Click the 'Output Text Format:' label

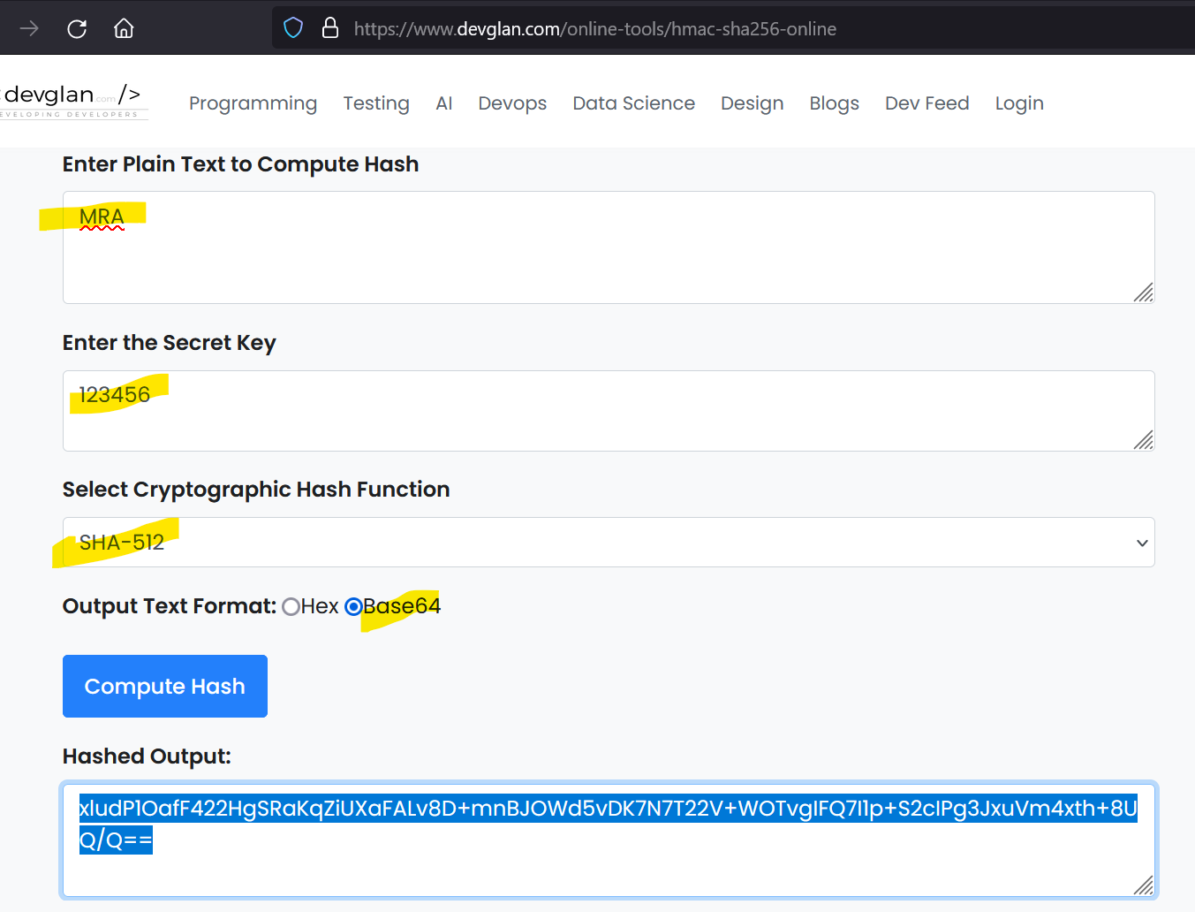[x=170, y=606]
